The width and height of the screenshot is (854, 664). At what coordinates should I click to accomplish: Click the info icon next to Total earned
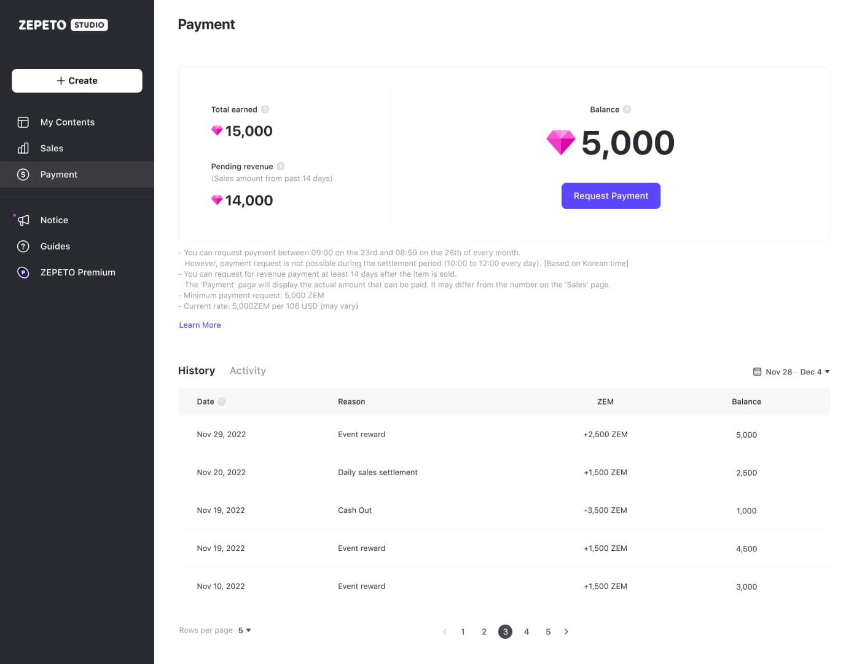tap(265, 109)
